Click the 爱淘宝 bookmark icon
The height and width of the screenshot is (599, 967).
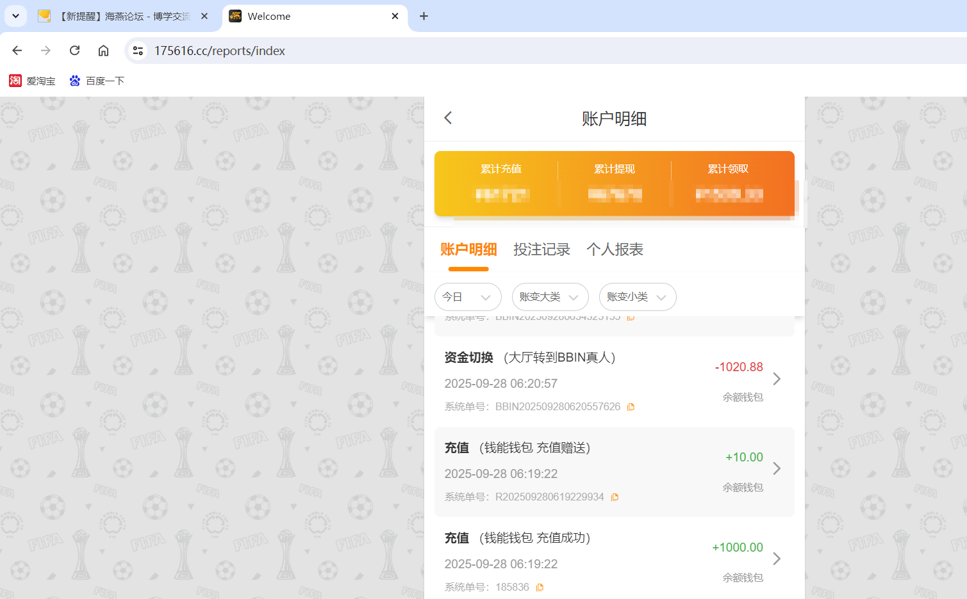tap(15, 80)
